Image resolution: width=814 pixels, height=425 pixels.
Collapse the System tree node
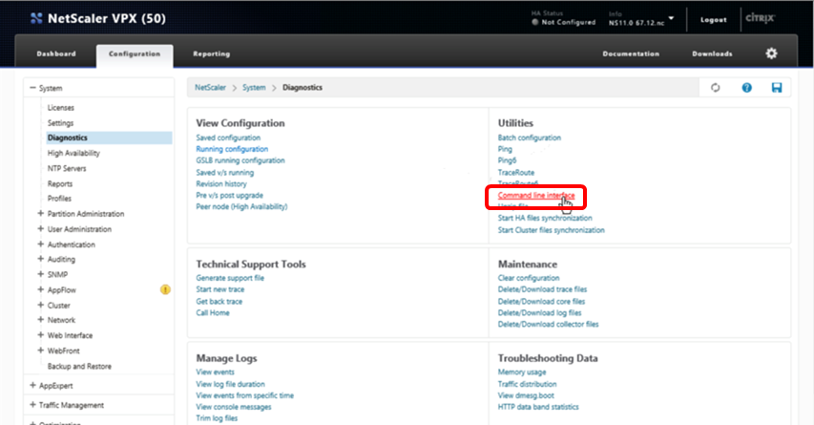point(32,88)
